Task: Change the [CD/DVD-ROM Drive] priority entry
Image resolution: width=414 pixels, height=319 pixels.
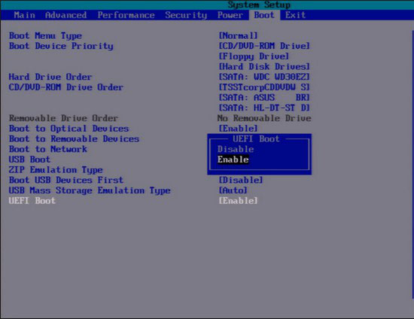Action: 264,46
